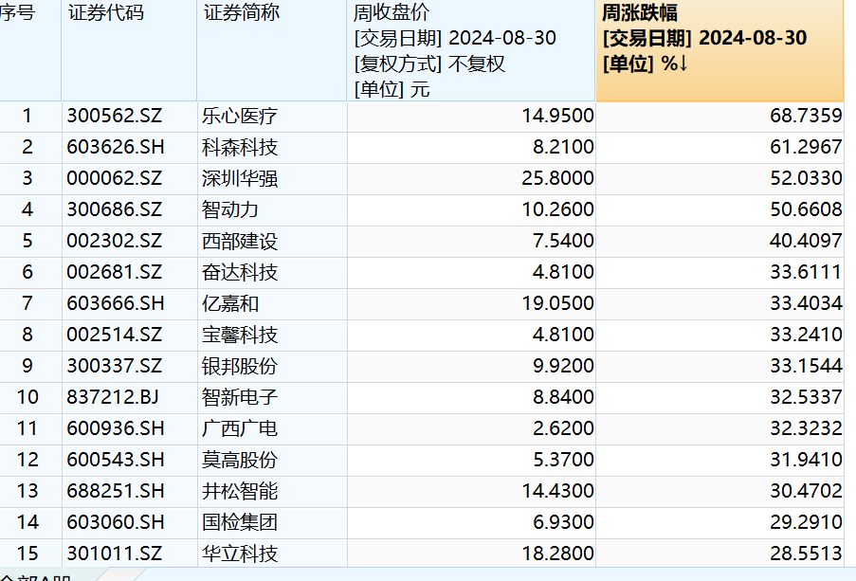
Task: Select stock name 奋达科技
Action: pyautogui.click(x=240, y=272)
